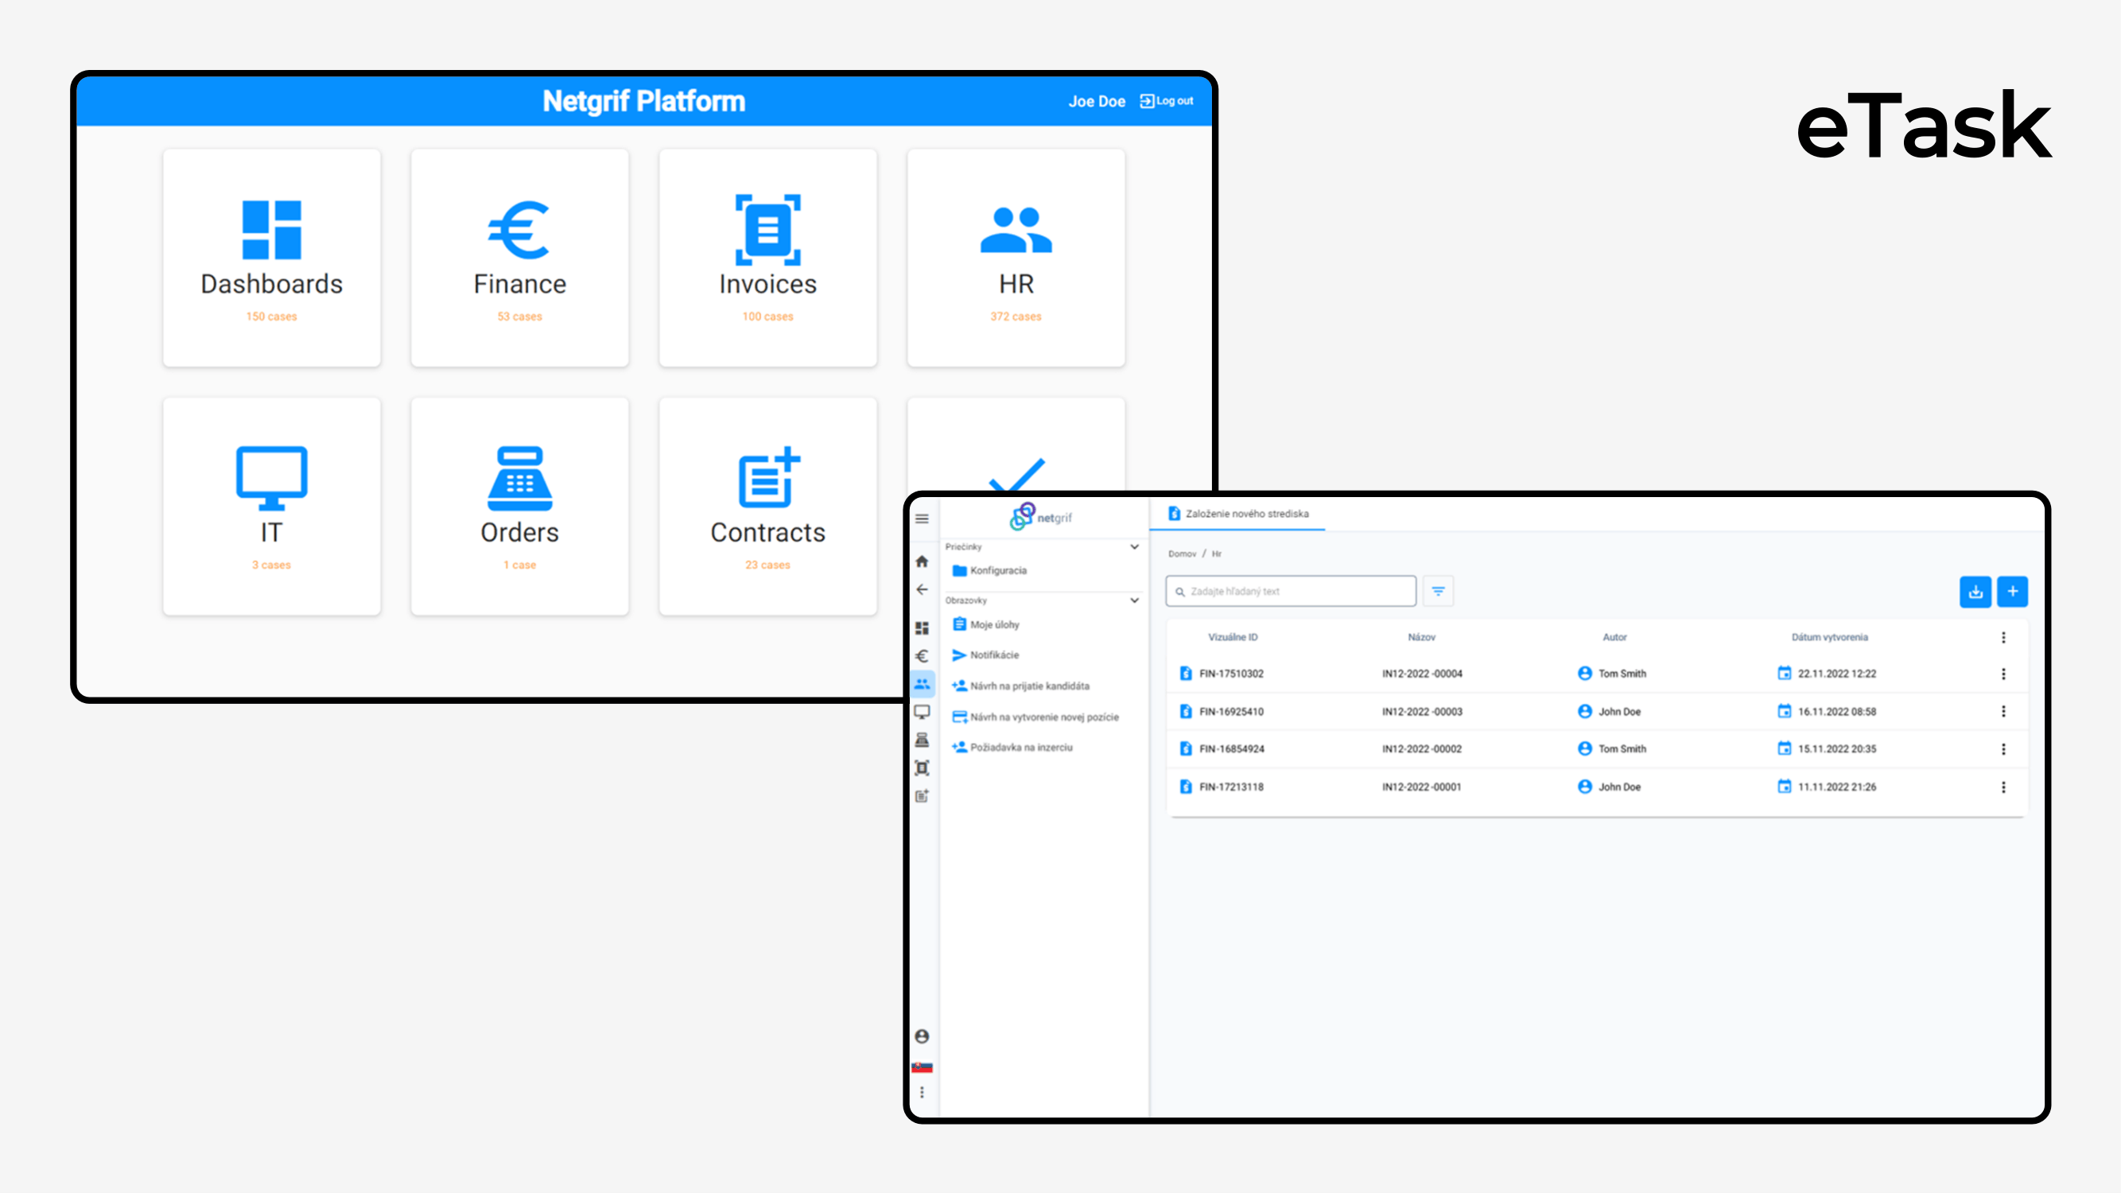Open more options dots at sidebar bottom
This screenshot has width=2121, height=1193.
[x=923, y=1093]
